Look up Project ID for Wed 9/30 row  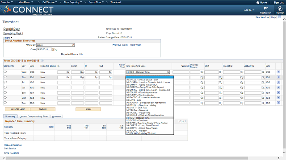coord(242,72)
